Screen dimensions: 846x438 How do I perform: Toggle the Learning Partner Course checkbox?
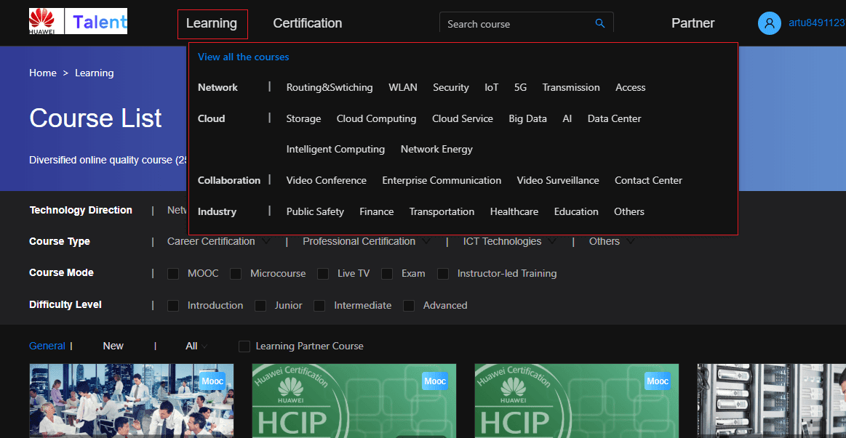tap(244, 346)
